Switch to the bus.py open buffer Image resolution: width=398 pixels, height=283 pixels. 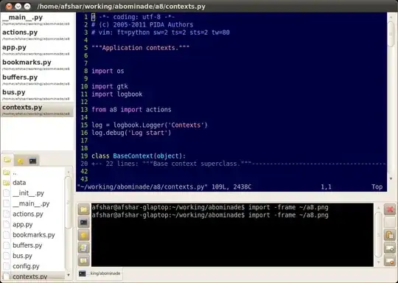pos(38,94)
